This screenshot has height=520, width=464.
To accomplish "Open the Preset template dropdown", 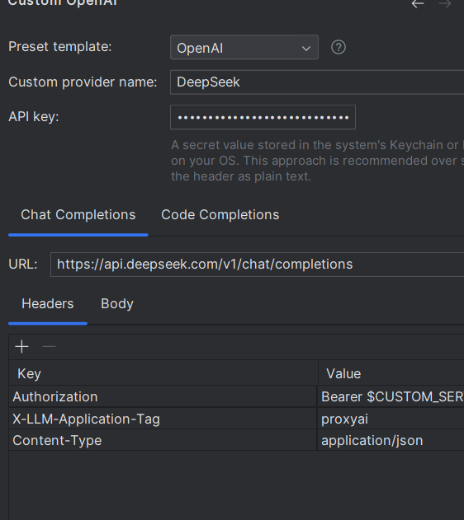I will point(244,48).
